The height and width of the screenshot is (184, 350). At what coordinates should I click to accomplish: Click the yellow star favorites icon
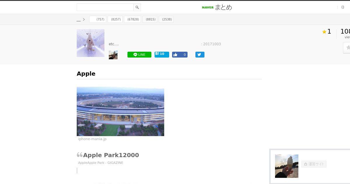click(324, 32)
